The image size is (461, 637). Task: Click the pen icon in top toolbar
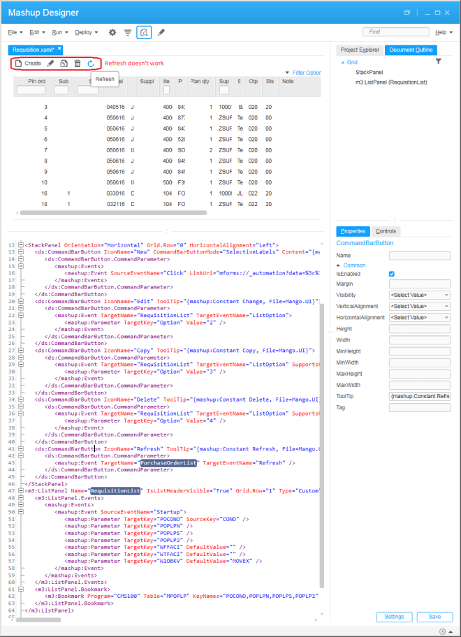[161, 32]
